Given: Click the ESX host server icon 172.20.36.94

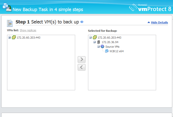Looking at the screenshot, I should pyautogui.click(x=99, y=42).
